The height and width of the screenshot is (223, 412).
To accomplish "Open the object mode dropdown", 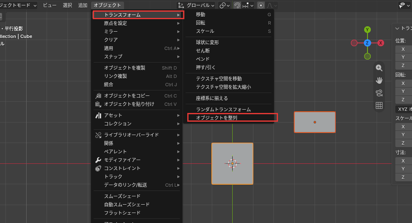I will (18, 5).
